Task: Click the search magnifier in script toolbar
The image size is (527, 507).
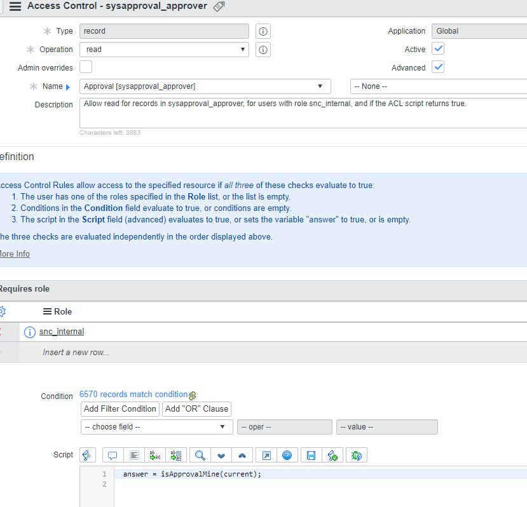Action: click(x=200, y=455)
